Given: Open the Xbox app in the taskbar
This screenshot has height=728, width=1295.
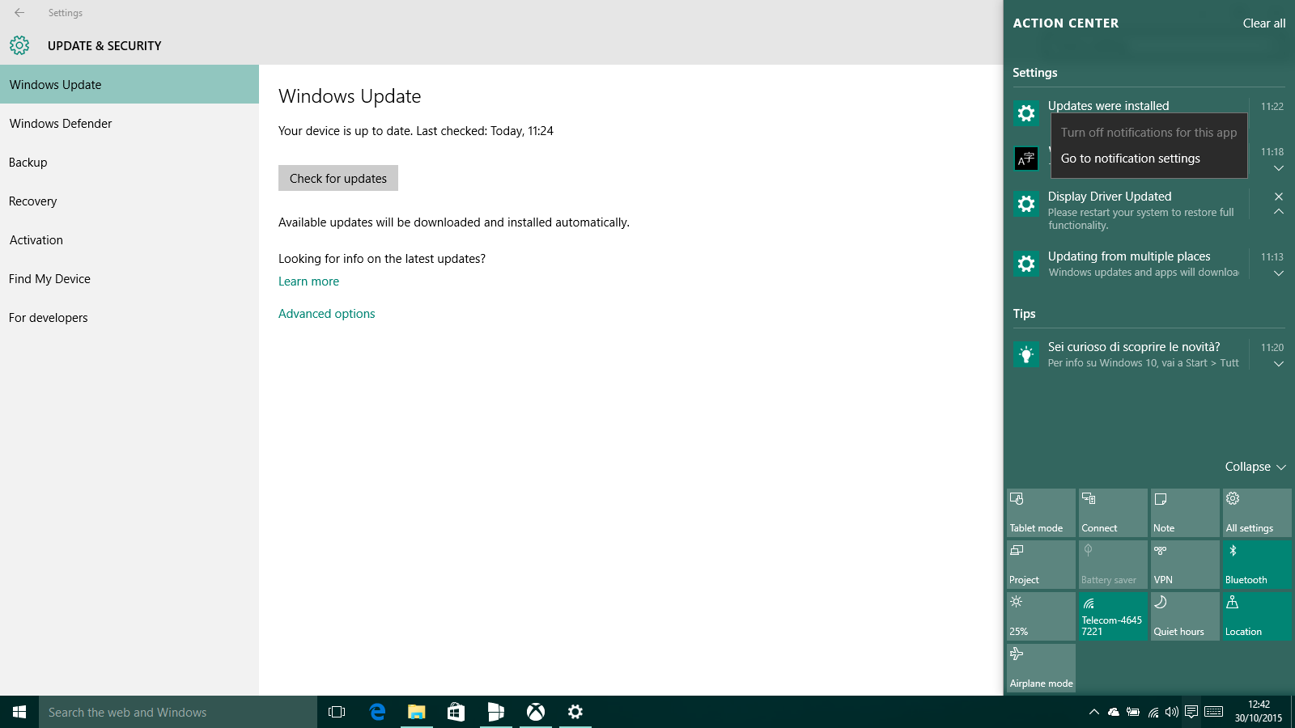Looking at the screenshot, I should [x=535, y=712].
